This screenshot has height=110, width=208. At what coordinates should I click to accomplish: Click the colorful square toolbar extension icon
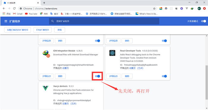[161, 9]
